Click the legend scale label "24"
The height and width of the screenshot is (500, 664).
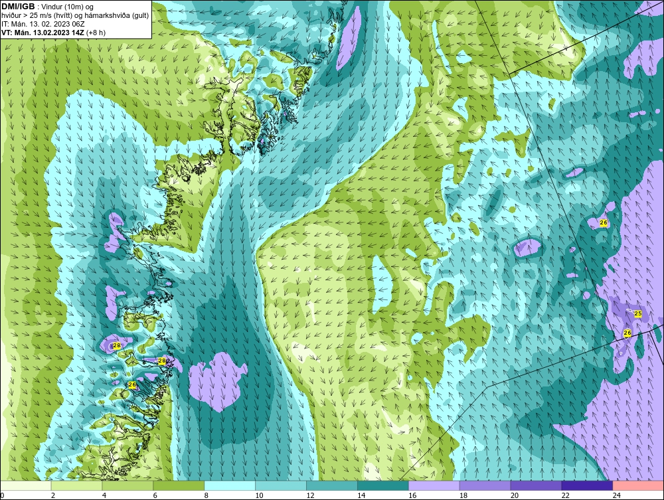[x=617, y=495]
